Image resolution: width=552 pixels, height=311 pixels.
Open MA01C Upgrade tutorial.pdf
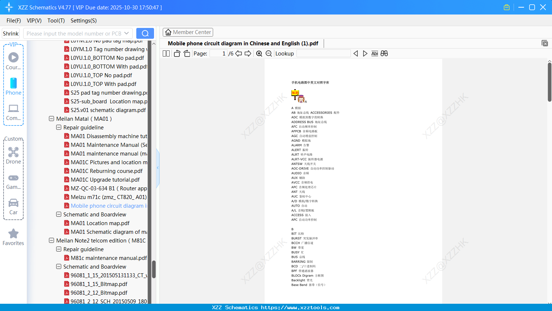pos(102,179)
